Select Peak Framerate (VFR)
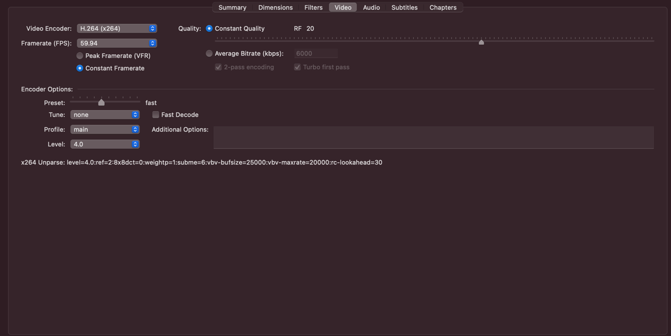The height and width of the screenshot is (336, 671). point(80,55)
